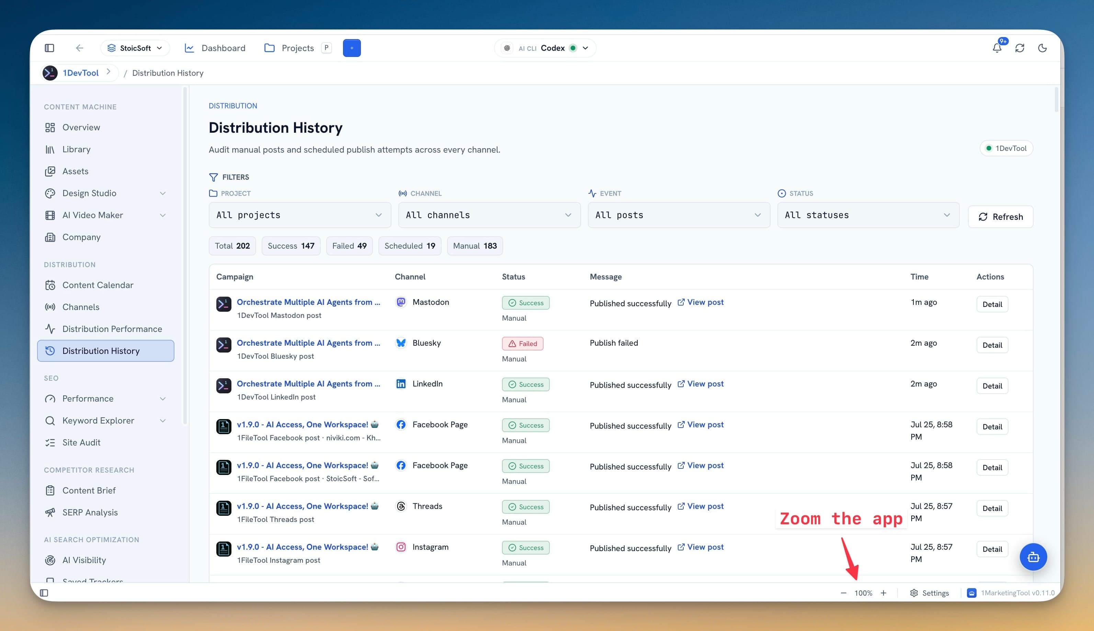Image resolution: width=1094 pixels, height=631 pixels.
Task: Click the Bluesky butterfly icon
Action: 401,343
